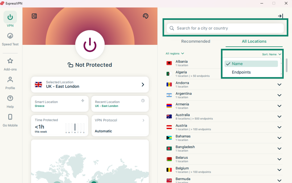The width and height of the screenshot is (292, 183).
Task: Click the VPN power icon in sidebar
Action: tap(10, 17)
